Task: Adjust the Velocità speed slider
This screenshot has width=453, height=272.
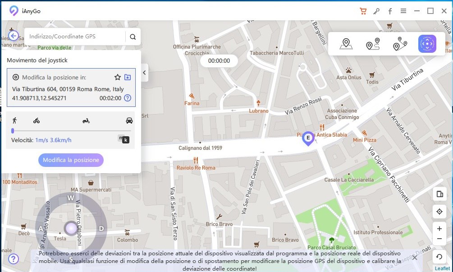Action: point(13,130)
